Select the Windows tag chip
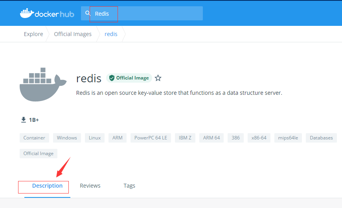Screen dimensions: 342x208 (67, 138)
